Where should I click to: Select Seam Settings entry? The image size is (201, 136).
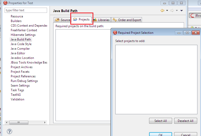[20, 86]
